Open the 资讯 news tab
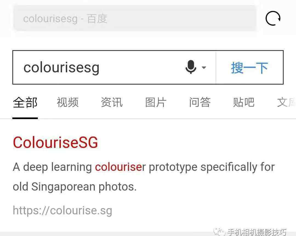Screen dimensions: 296x236 click(x=112, y=102)
